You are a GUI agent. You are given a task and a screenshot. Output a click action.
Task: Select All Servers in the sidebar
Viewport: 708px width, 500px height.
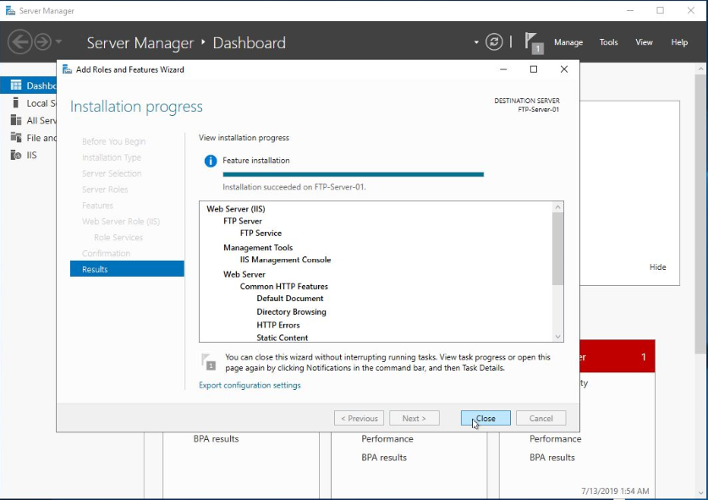tap(29, 120)
